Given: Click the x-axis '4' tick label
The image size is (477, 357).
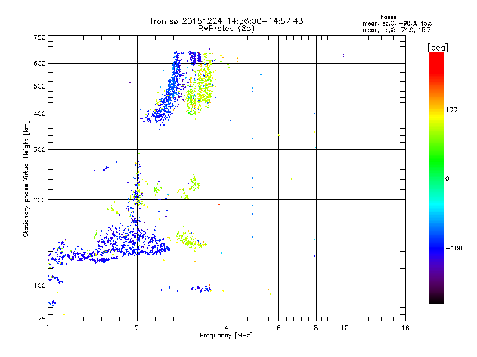Looking at the screenshot, I should [x=227, y=328].
